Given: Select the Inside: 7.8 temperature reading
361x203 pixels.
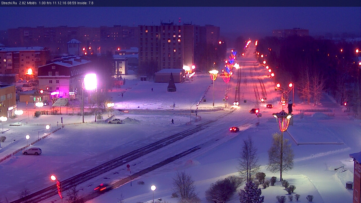Looking at the screenshot, I should (85, 3).
